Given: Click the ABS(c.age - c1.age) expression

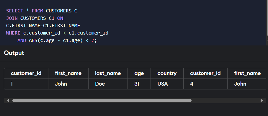Looking at the screenshot, I should pos(56,41).
